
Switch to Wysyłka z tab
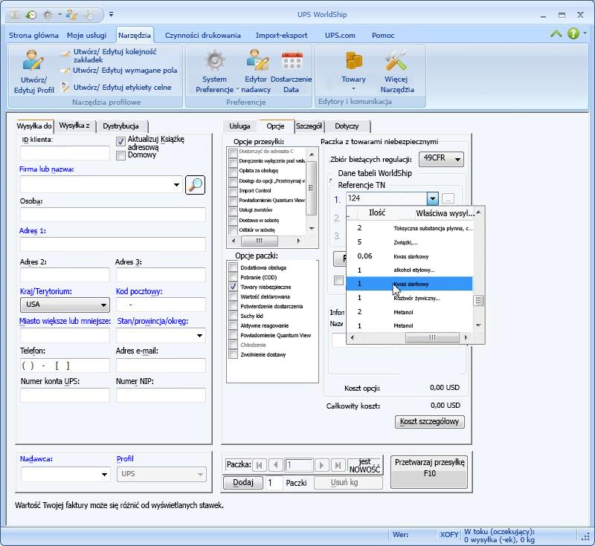[x=74, y=126]
